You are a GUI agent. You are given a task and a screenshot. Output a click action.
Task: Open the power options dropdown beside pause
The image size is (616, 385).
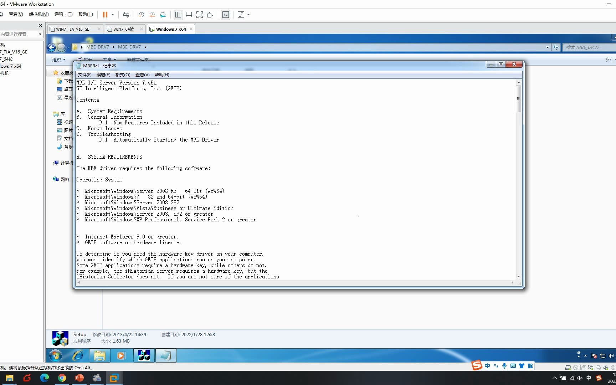pos(113,15)
